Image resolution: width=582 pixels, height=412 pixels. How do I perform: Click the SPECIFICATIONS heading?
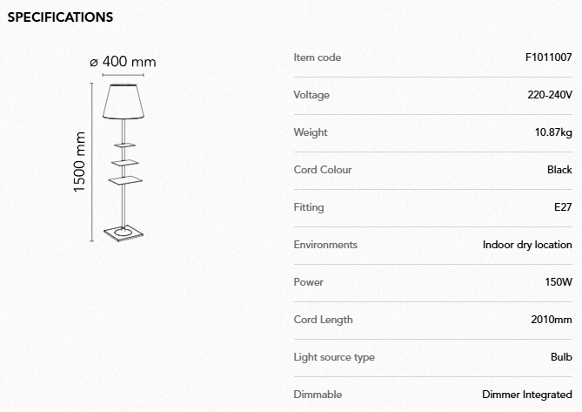tap(60, 17)
